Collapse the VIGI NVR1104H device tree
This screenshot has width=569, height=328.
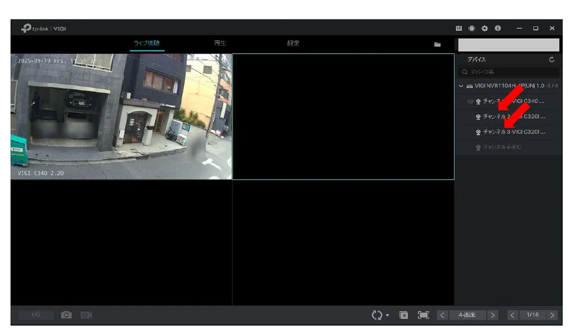[461, 86]
